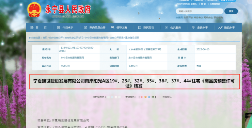252x128 pixels.
Task: Switch to traditional Chinese 繁
Action: tap(205, 4)
